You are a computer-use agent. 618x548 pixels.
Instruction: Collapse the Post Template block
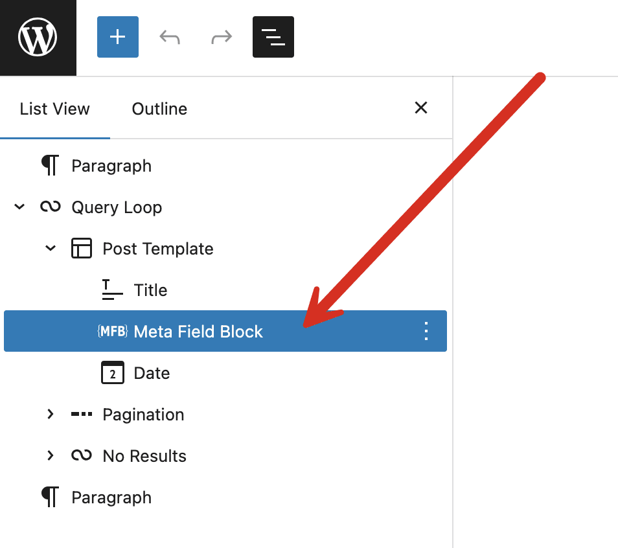click(51, 248)
